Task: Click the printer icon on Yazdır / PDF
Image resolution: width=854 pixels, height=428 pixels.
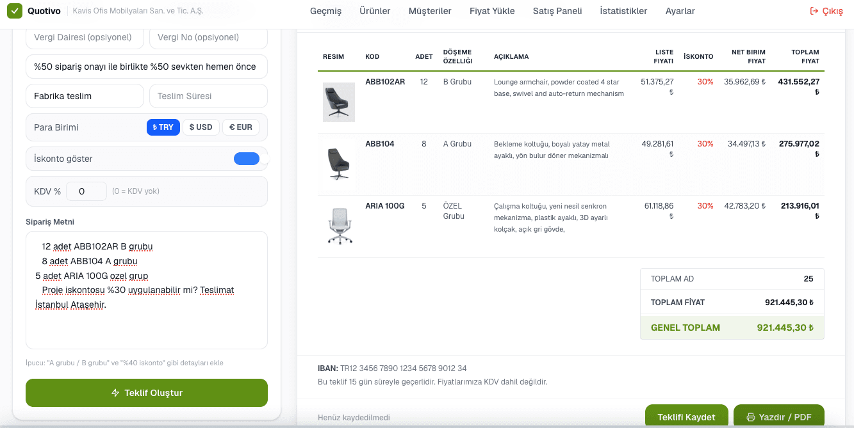Action: [x=750, y=417]
